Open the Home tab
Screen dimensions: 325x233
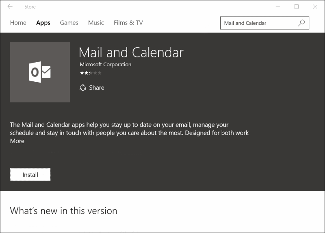pyautogui.click(x=18, y=23)
